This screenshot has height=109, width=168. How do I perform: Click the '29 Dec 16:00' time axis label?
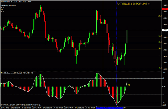(x=48, y=108)
